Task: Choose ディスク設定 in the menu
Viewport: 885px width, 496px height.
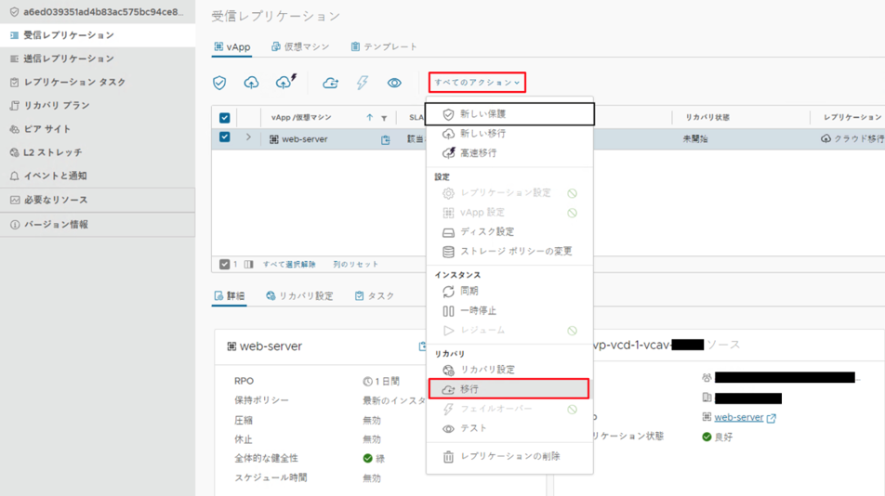Action: pyautogui.click(x=509, y=231)
